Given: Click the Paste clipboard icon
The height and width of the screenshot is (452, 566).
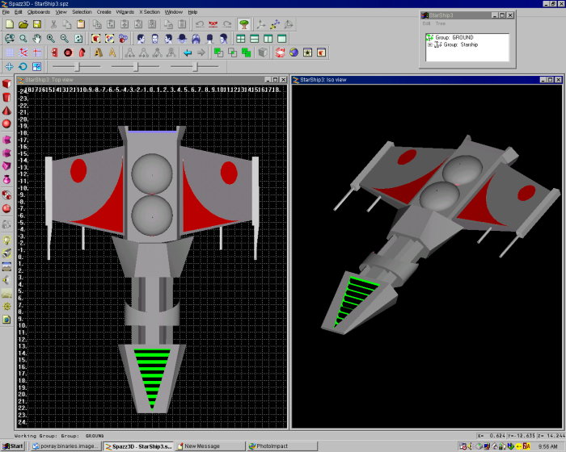Looking at the screenshot, I should pyautogui.click(x=81, y=24).
